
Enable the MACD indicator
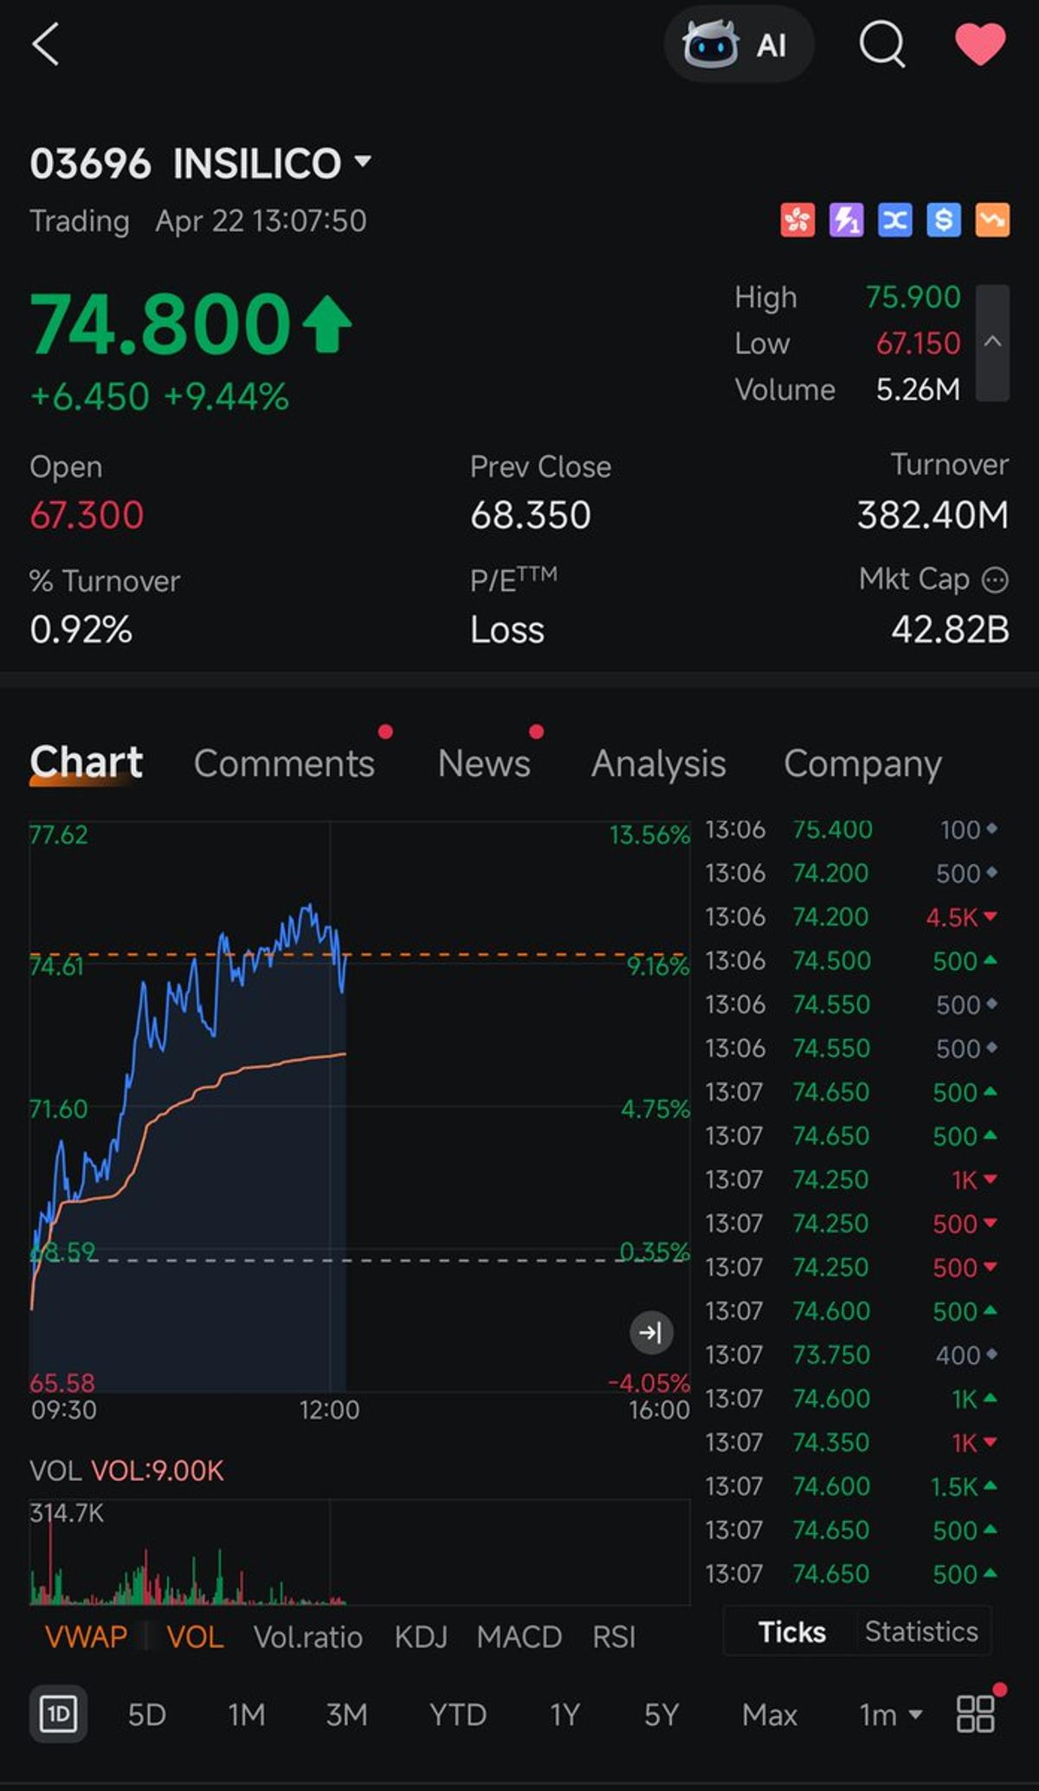pos(519,1637)
